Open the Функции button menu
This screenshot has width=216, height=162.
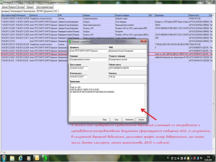pos(30,7)
